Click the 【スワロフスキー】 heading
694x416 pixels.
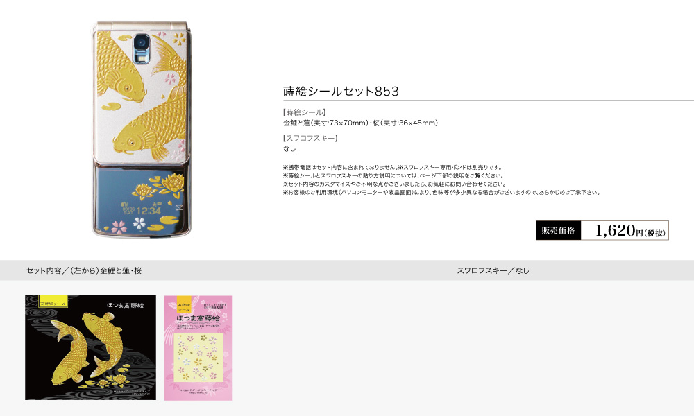[311, 138]
